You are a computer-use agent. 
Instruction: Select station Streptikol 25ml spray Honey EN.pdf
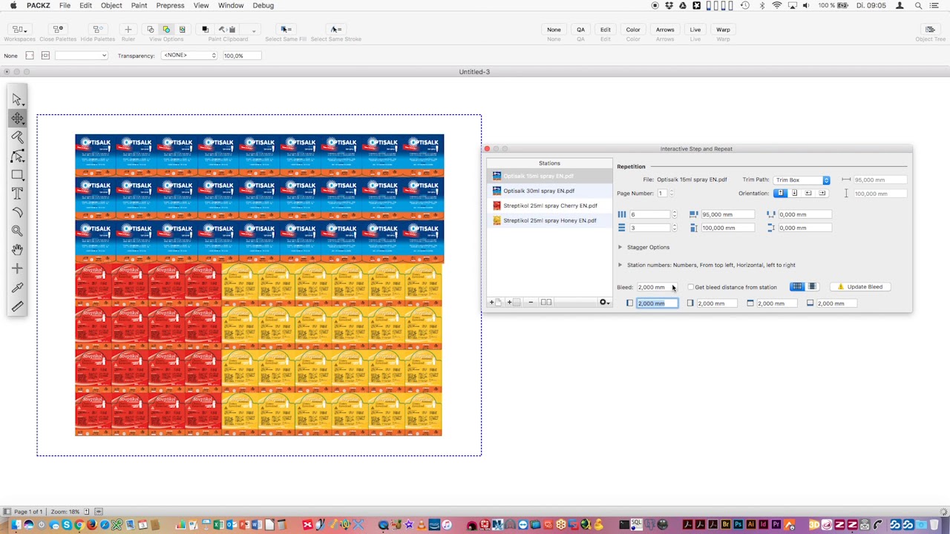[549, 220]
